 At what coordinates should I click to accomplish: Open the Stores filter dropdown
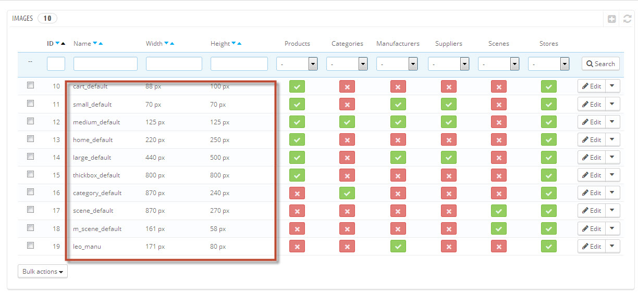pyautogui.click(x=549, y=64)
